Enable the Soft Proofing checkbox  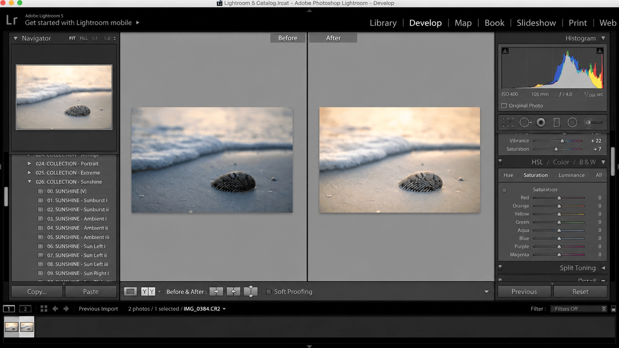click(x=269, y=292)
